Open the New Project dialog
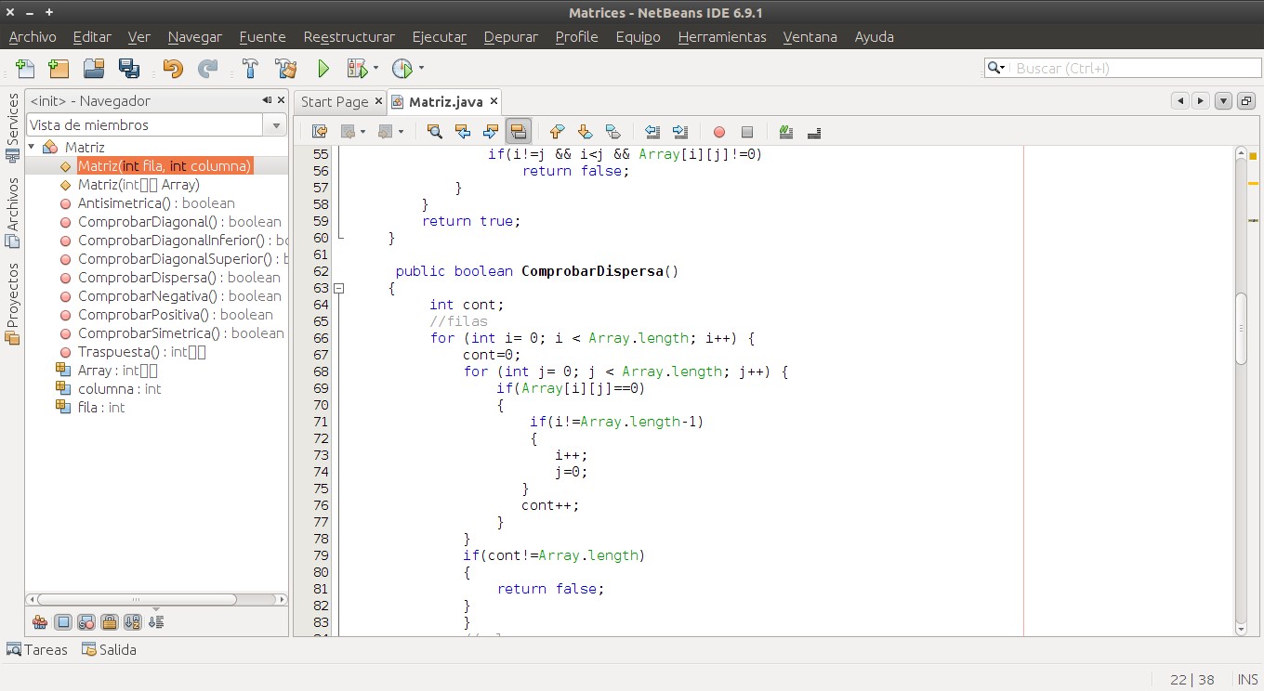This screenshot has width=1264, height=691. click(57, 68)
